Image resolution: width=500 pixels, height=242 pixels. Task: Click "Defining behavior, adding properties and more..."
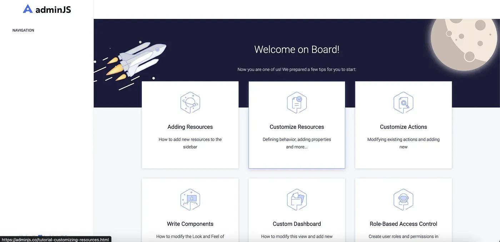click(297, 143)
